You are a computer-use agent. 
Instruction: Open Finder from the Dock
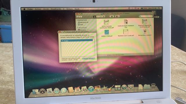point(35,92)
